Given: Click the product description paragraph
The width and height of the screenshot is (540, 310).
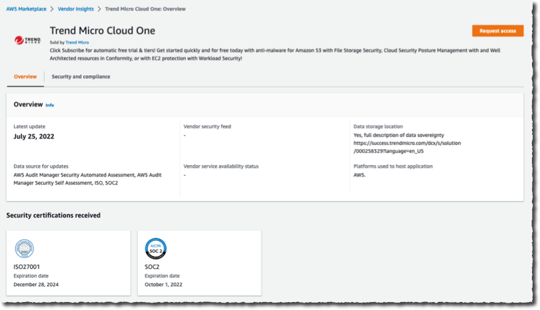Looking at the screenshot, I should tap(275, 55).
